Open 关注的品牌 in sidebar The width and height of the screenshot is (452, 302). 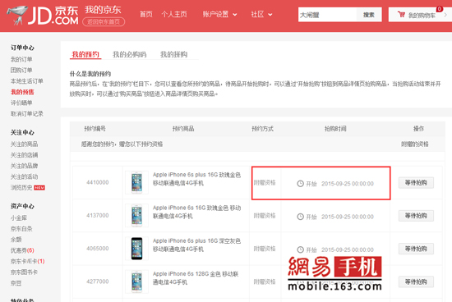point(24,166)
